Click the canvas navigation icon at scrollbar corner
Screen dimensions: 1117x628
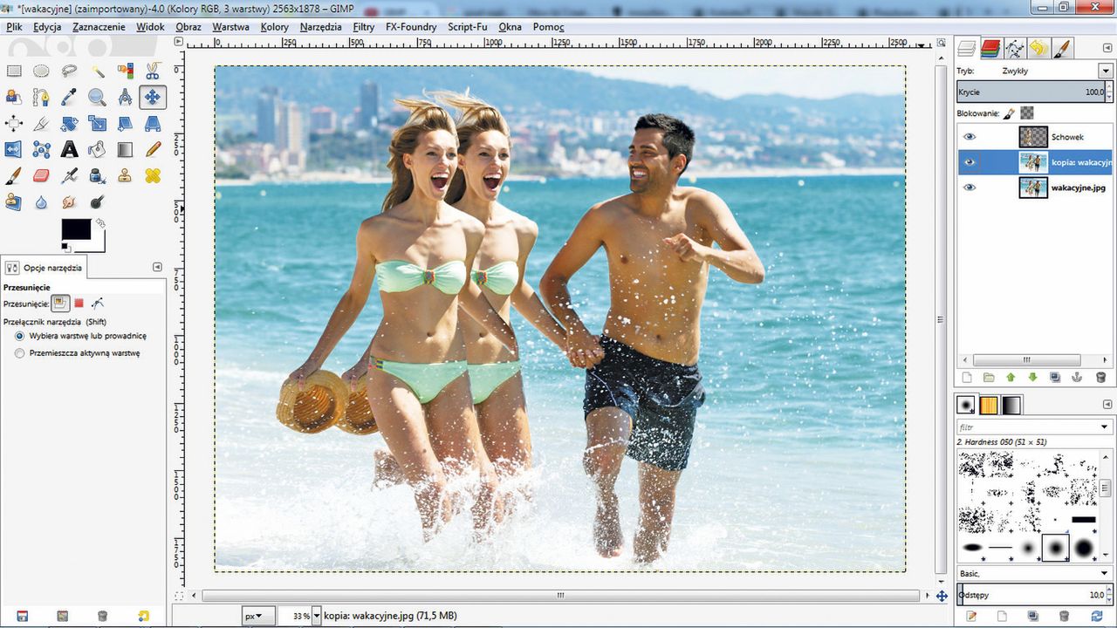point(941,596)
